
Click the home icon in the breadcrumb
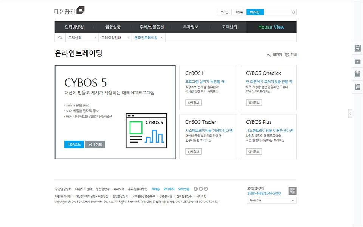tap(60, 38)
